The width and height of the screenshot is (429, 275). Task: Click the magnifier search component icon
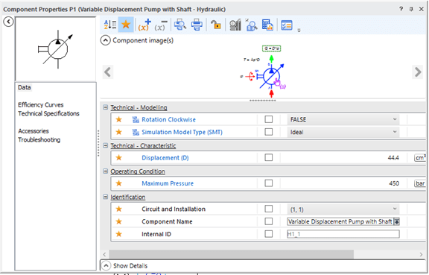pos(251,25)
